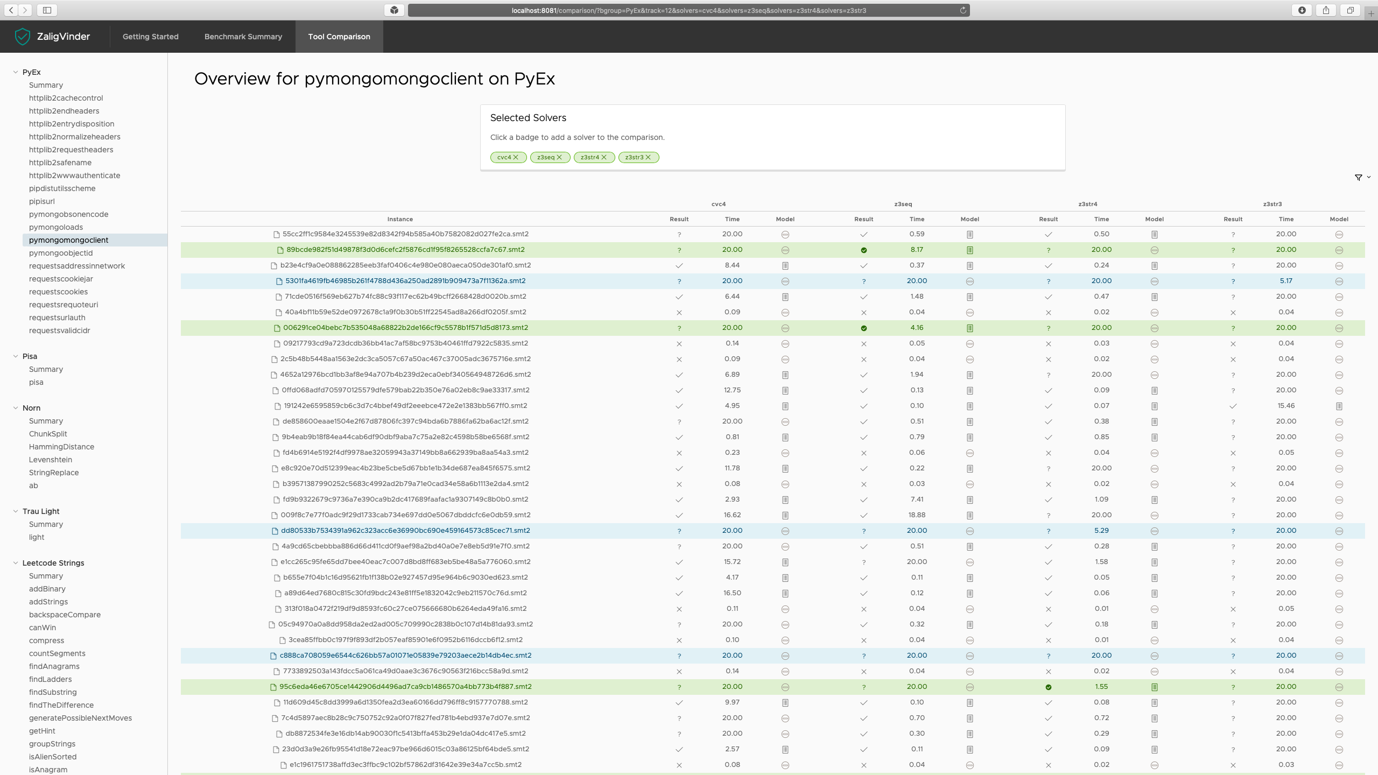This screenshot has height=775, width=1378.
Task: Select requestscookiejar in sidebar
Action: click(61, 279)
